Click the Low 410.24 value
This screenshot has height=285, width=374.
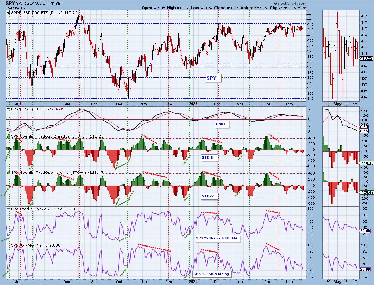[202, 8]
